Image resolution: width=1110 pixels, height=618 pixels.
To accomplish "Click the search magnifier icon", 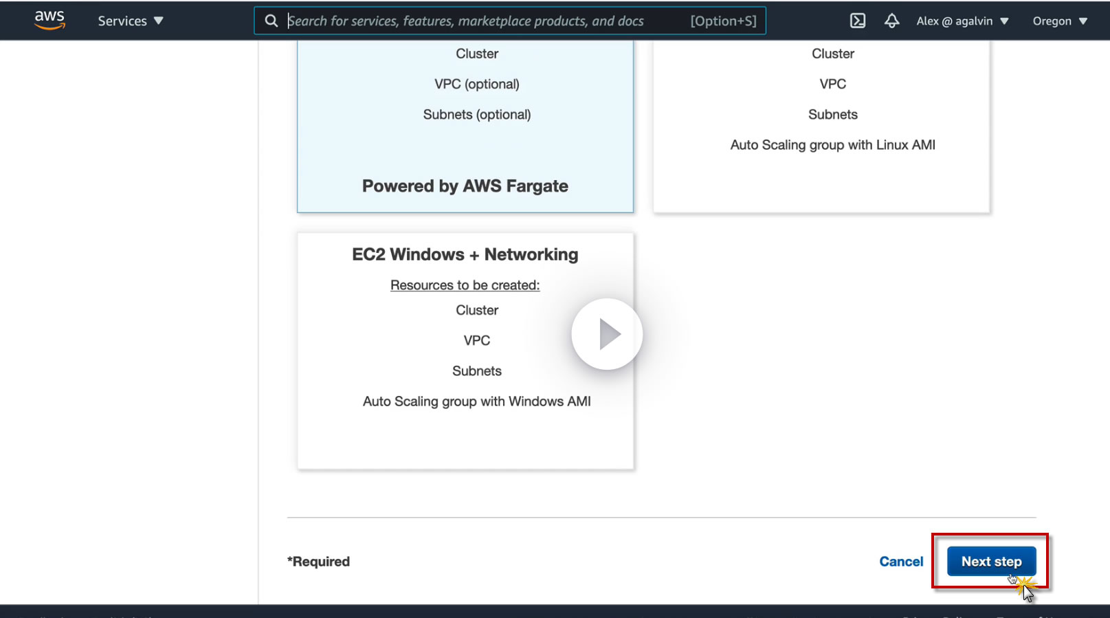I will click(271, 21).
